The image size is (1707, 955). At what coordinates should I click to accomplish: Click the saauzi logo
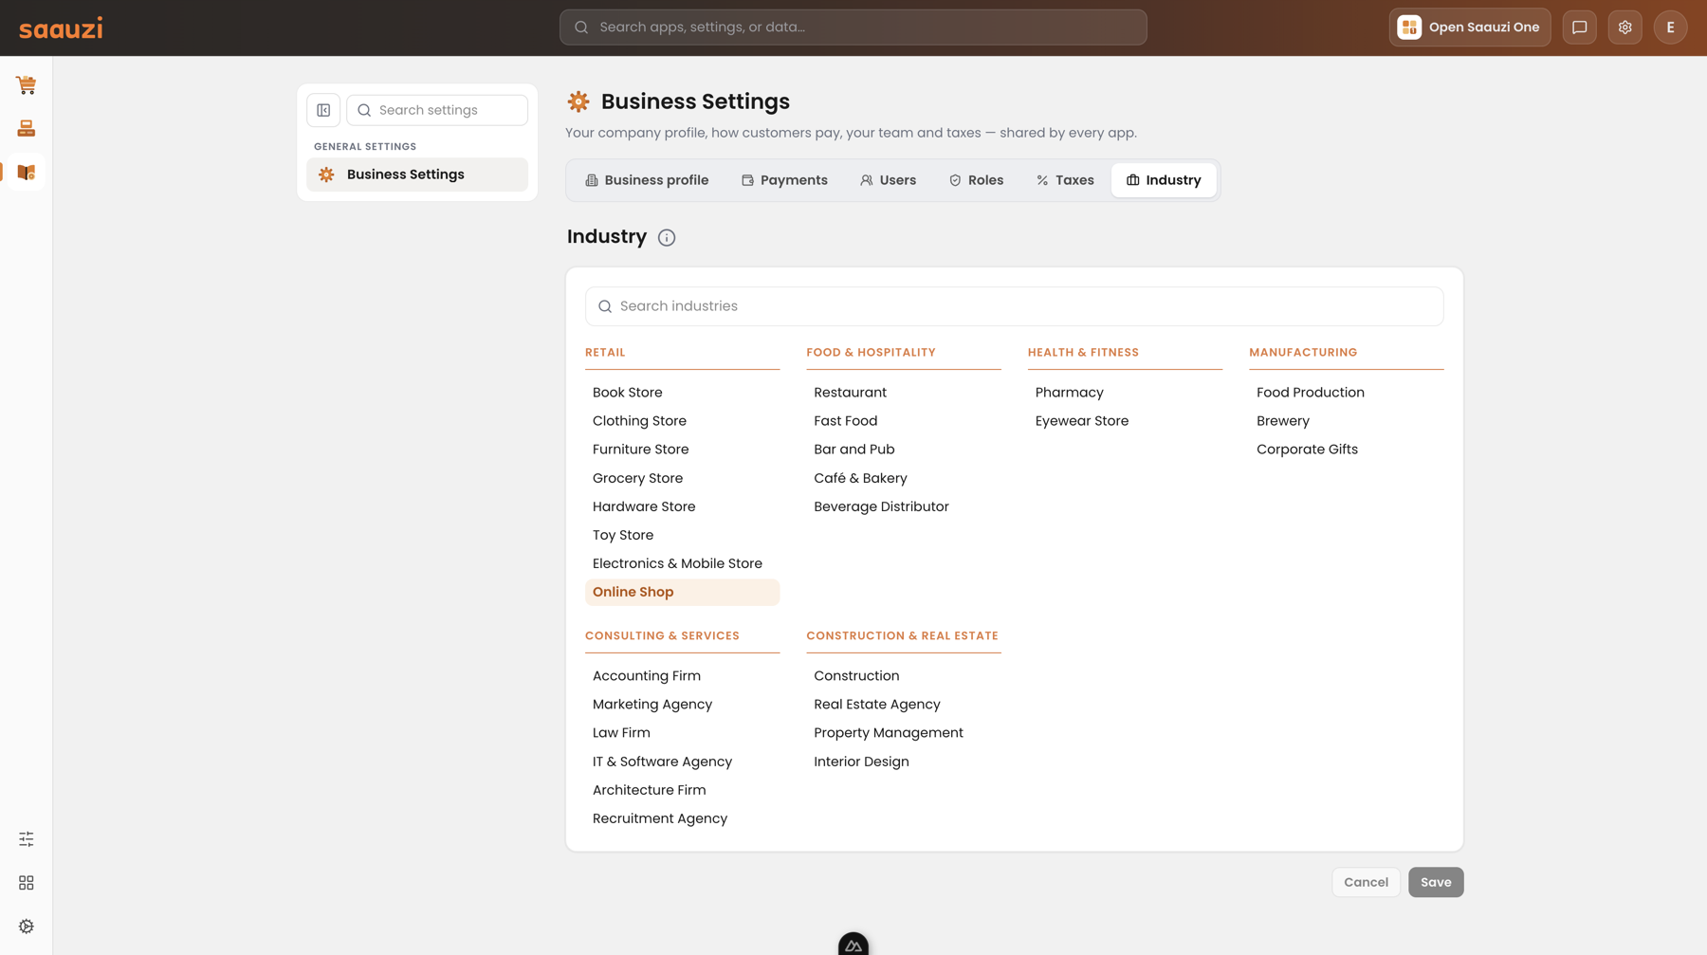[x=61, y=28]
